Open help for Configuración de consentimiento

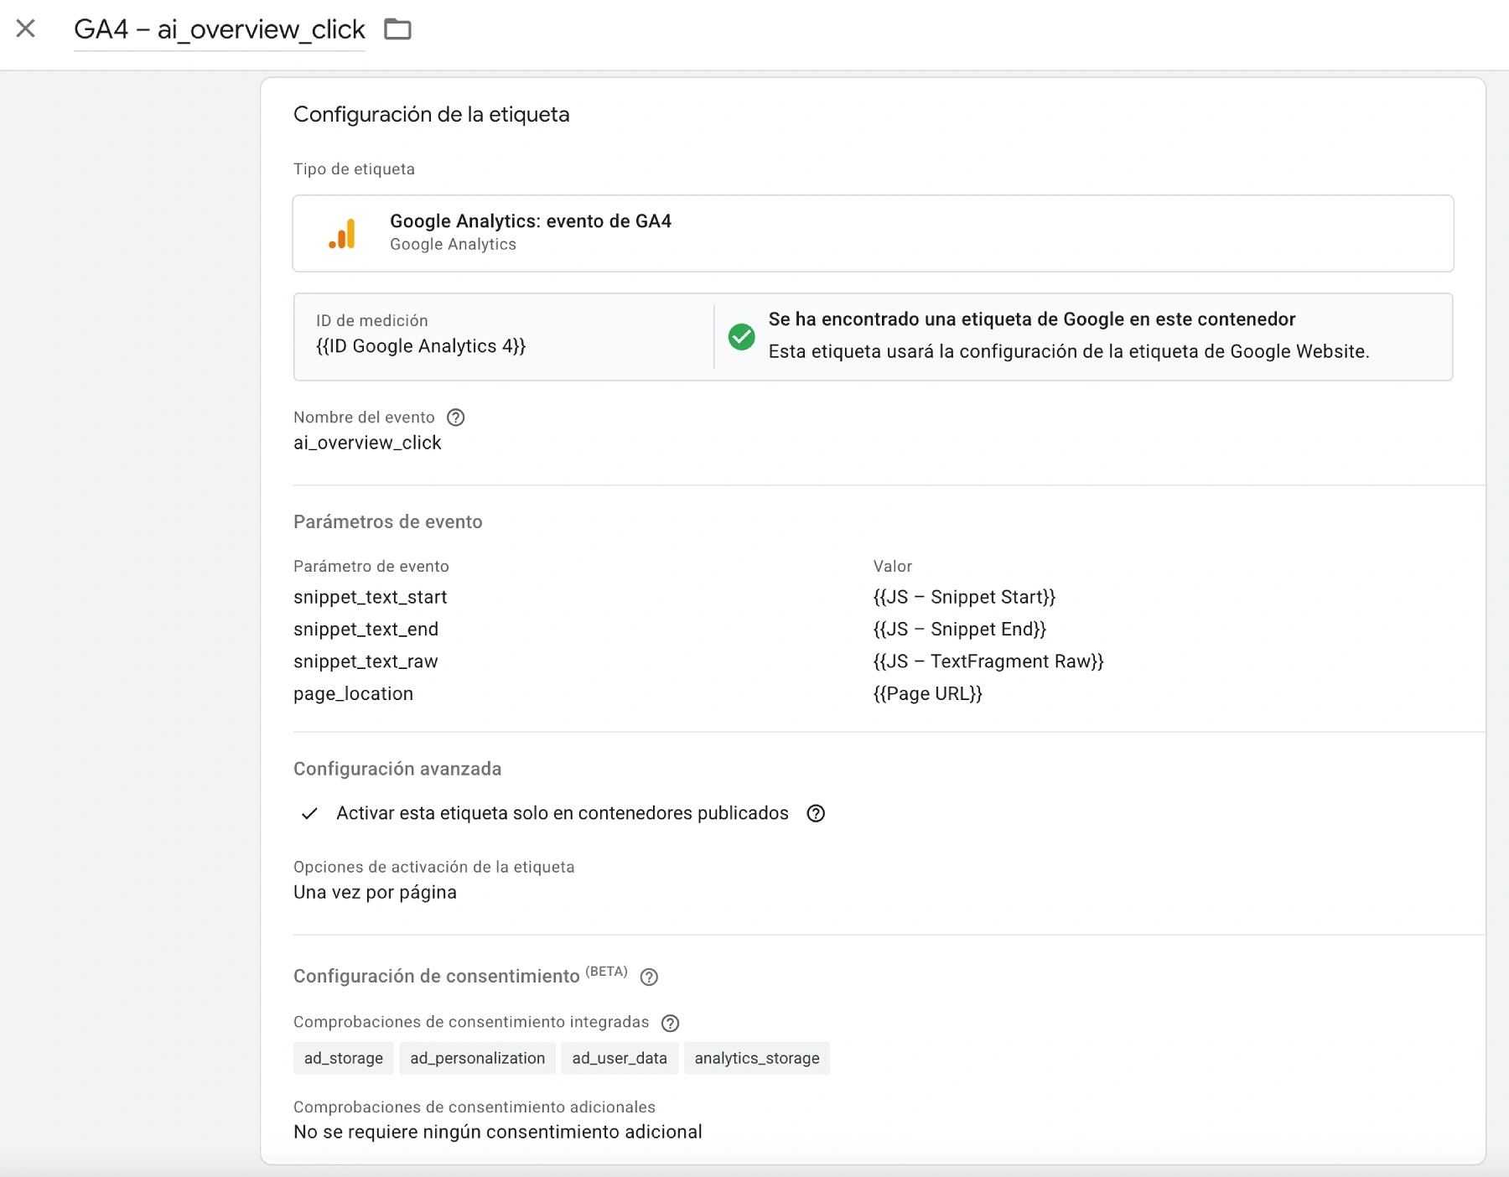pos(649,977)
